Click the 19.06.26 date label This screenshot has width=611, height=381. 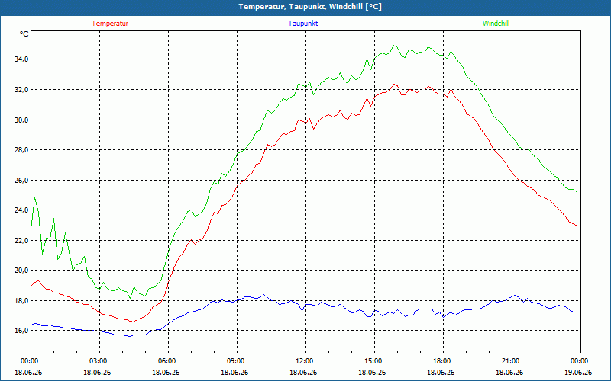[578, 372]
